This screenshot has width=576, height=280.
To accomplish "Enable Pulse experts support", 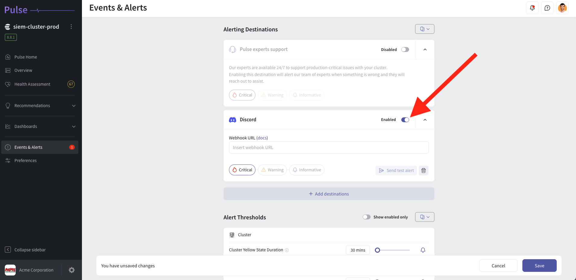I will pos(405,49).
